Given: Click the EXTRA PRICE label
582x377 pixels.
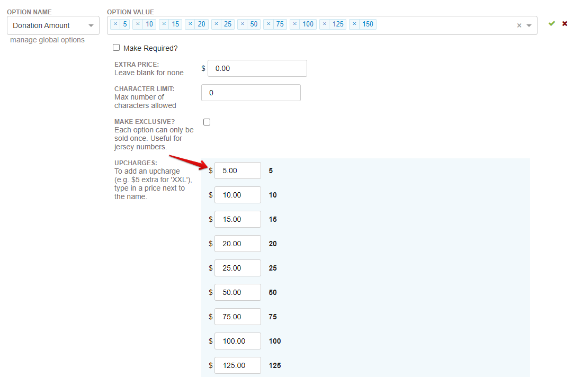Looking at the screenshot, I should [137, 64].
